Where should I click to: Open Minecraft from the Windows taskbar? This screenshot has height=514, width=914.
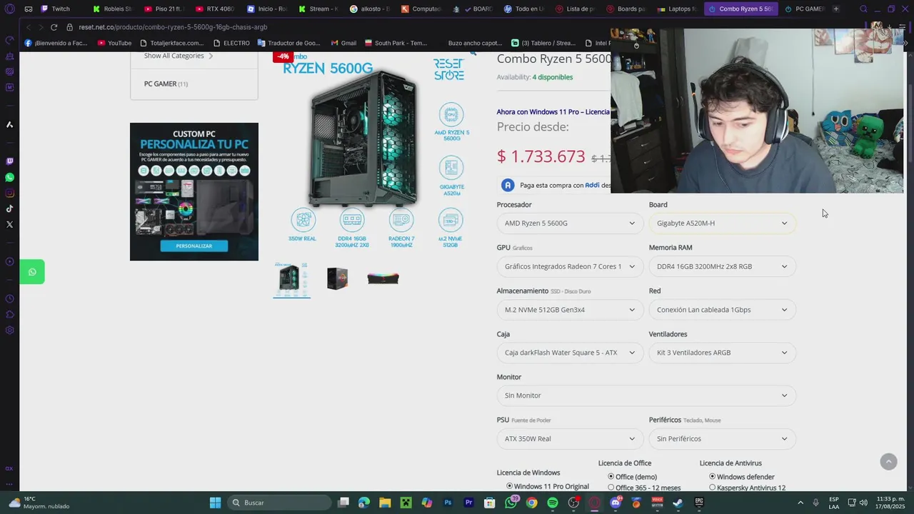[406, 503]
